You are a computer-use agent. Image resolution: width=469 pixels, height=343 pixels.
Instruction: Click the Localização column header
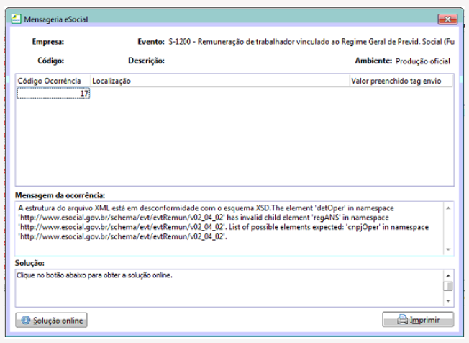click(220, 81)
